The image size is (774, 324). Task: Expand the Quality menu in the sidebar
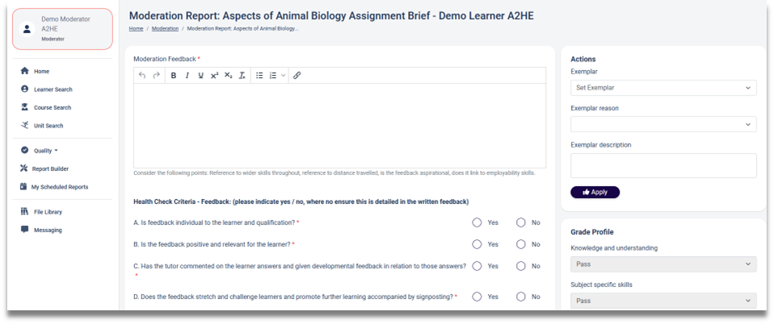[x=45, y=151]
